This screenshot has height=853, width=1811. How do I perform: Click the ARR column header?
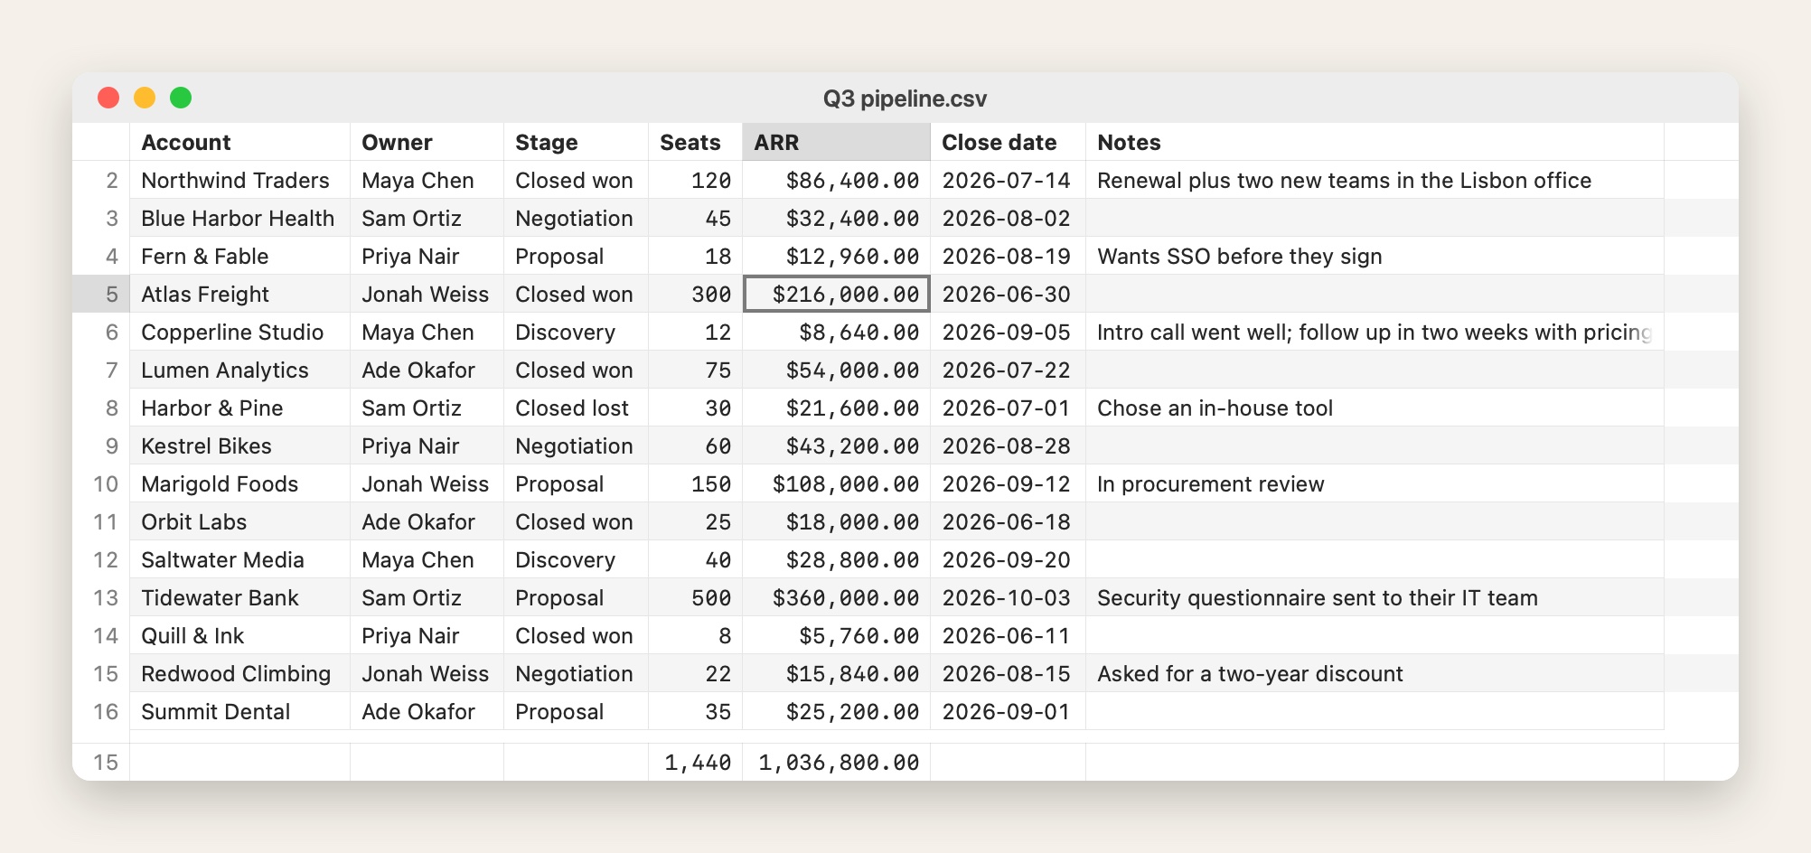tap(836, 142)
